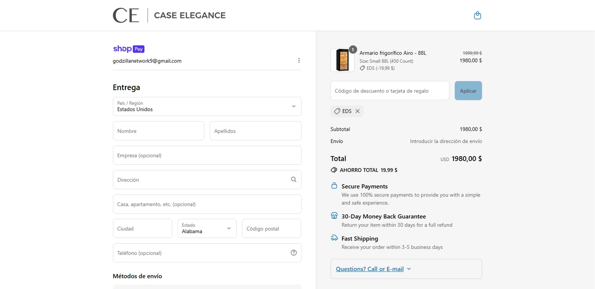The height and width of the screenshot is (289, 595).
Task: Click the Ciudad input field
Action: (142, 228)
